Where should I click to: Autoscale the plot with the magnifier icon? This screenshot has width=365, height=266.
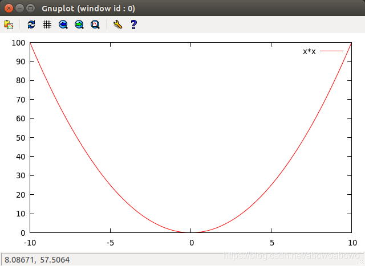click(95, 24)
